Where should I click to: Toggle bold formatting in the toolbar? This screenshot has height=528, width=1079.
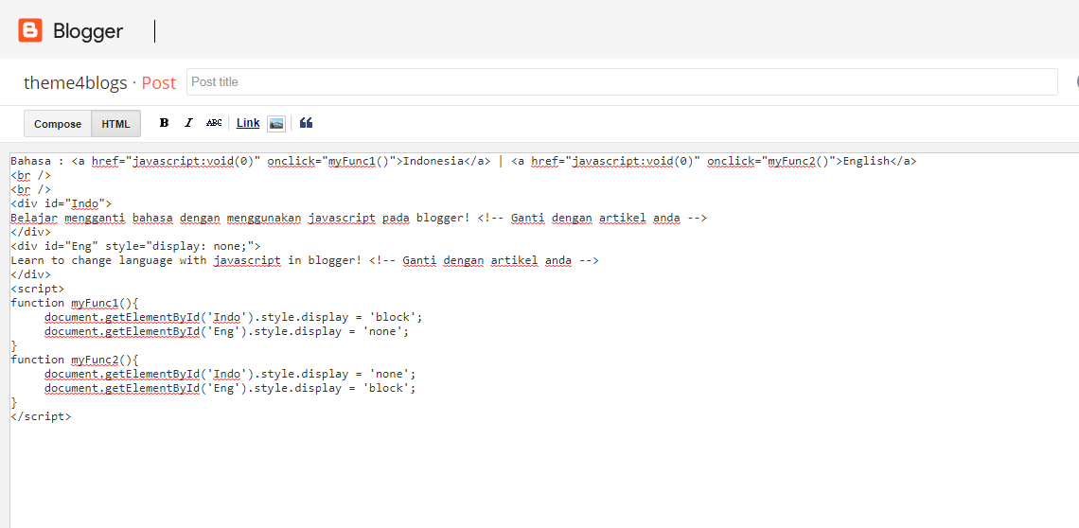[164, 123]
